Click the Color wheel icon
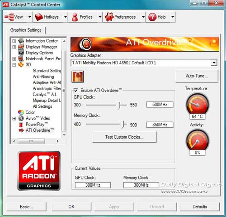The image size is (226, 217). (x=21, y=112)
